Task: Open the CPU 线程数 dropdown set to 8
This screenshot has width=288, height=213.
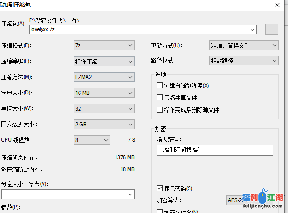Action: click(92, 140)
